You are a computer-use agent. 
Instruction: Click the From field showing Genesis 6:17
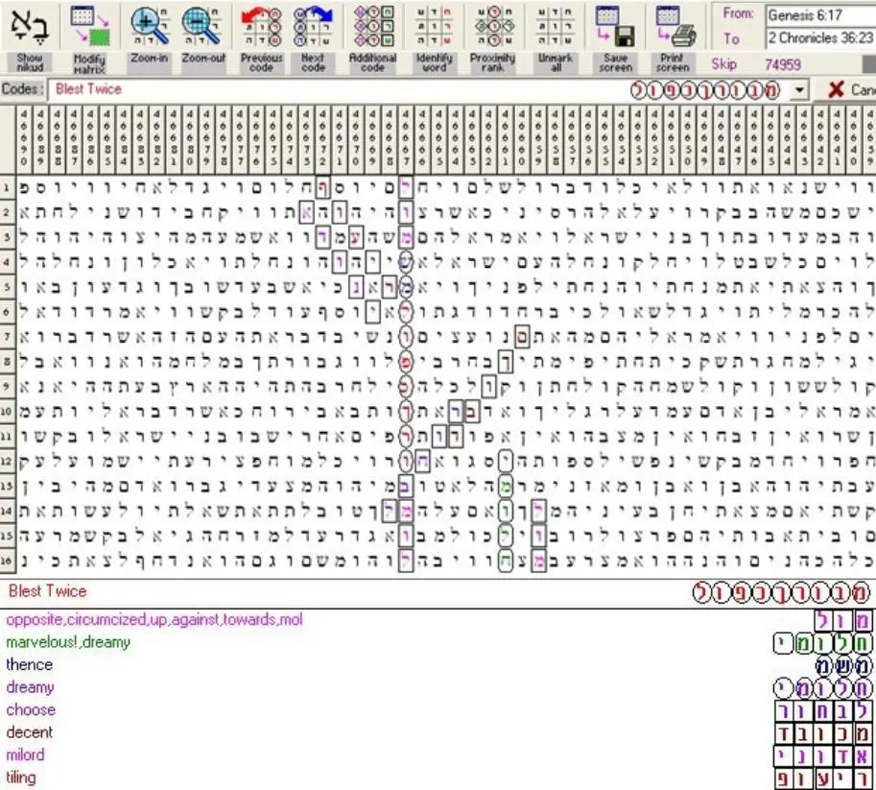click(x=819, y=15)
